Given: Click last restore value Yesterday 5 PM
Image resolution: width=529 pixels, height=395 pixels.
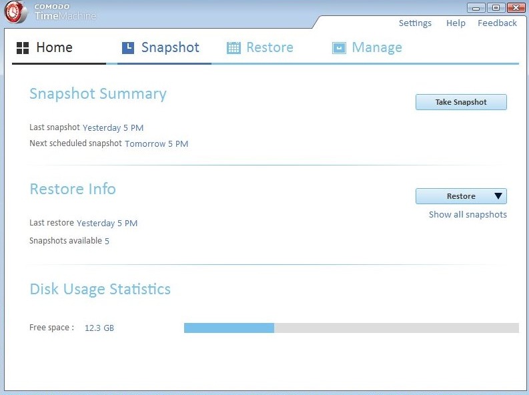Looking at the screenshot, I should tap(107, 224).
